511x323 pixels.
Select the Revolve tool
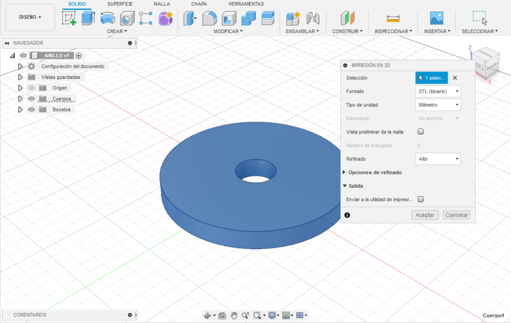(x=107, y=18)
